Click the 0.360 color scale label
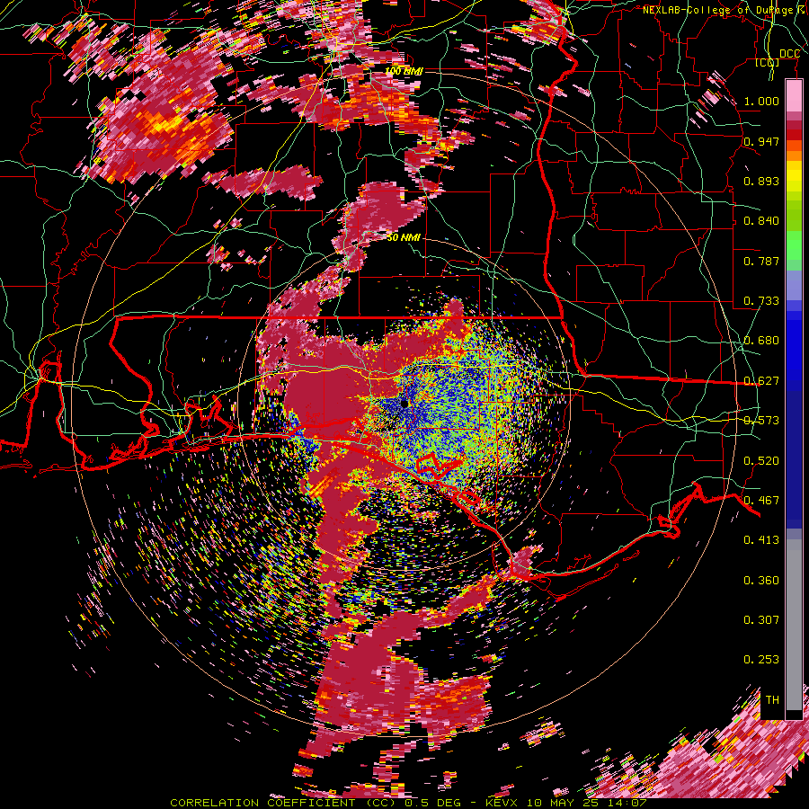Screen dimensions: 809x809 pyautogui.click(x=761, y=580)
